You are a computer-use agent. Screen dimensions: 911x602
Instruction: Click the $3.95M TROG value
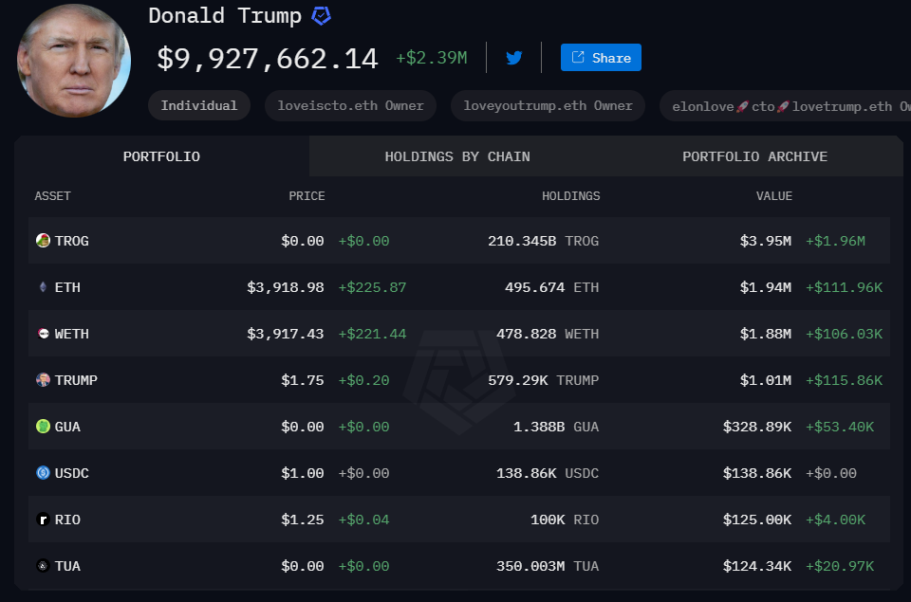(x=765, y=241)
